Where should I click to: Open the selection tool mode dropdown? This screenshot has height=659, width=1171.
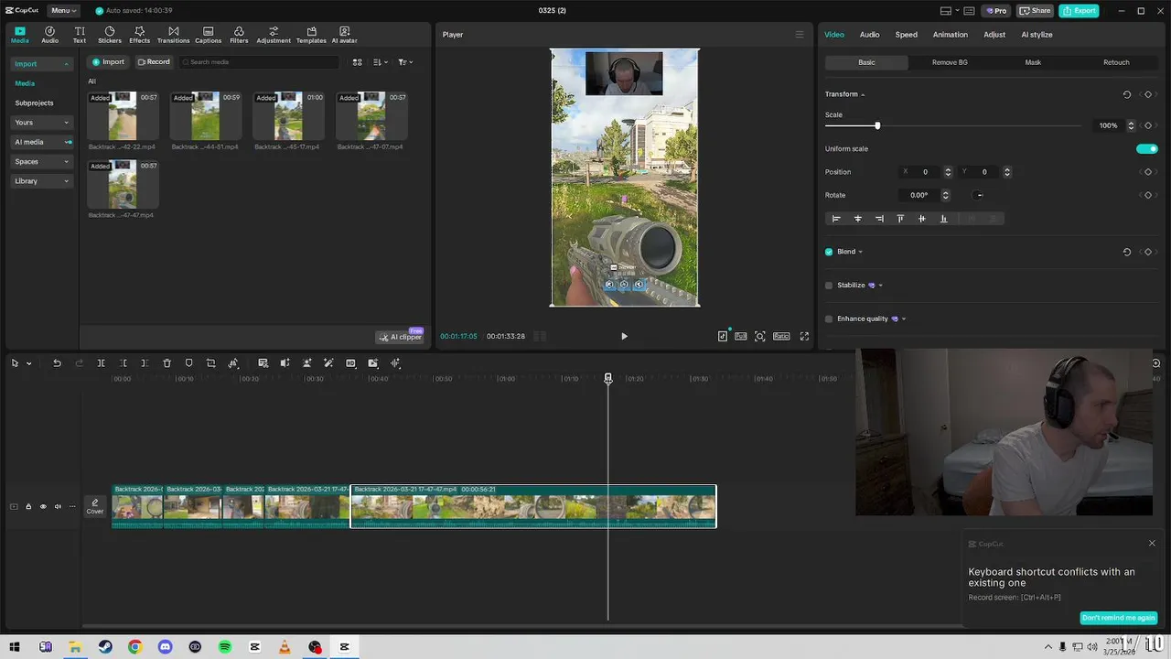point(29,363)
